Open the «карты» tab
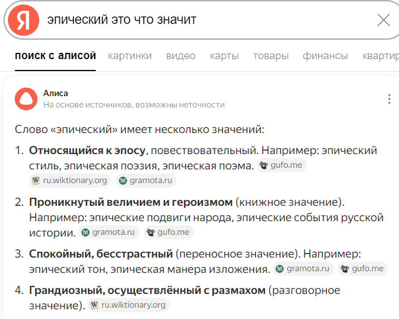Screen dimensions: 399x319 coord(224,56)
